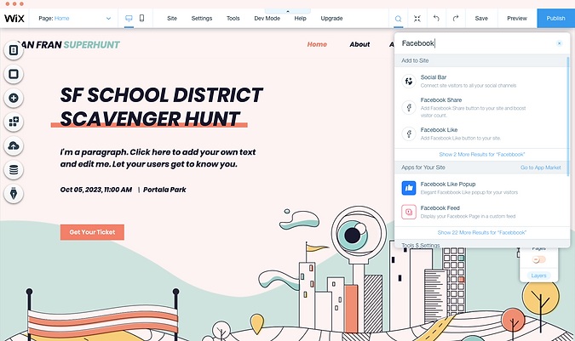Toggle the switch above the Layers button
The height and width of the screenshot is (341, 575).
point(539,259)
